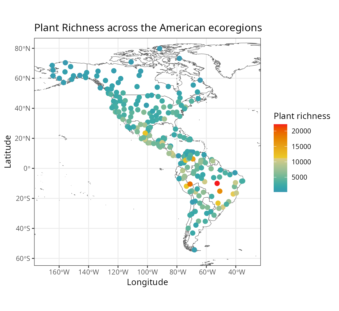Click the bright red data point in Brazil

point(217,183)
